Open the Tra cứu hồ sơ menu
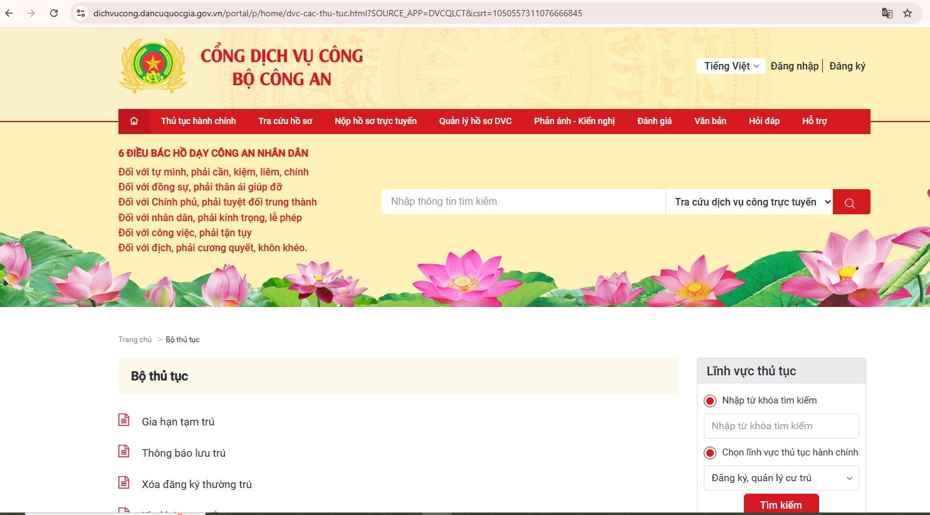The height and width of the screenshot is (515, 930). (285, 121)
